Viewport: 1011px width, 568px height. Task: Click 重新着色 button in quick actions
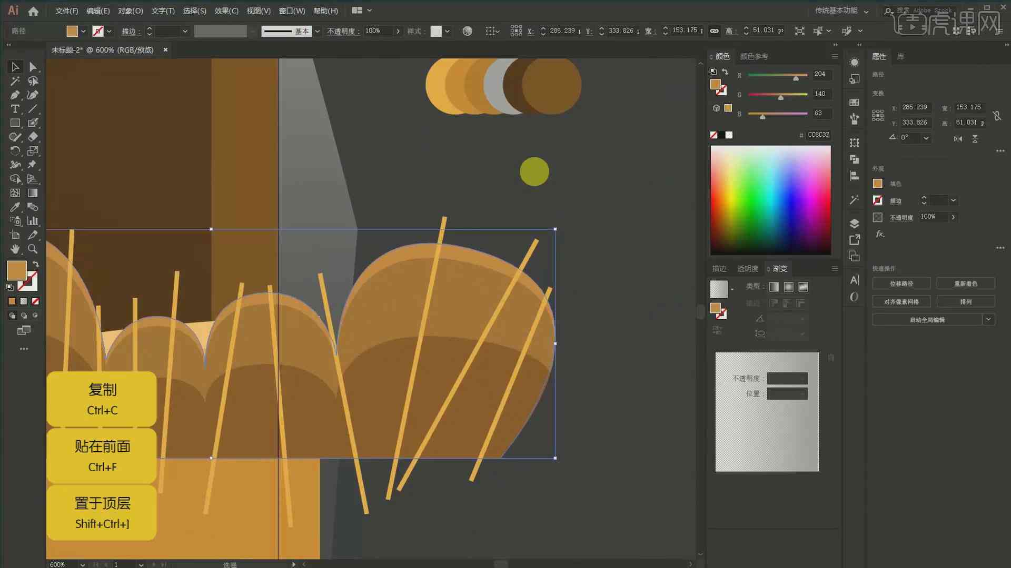tap(965, 283)
